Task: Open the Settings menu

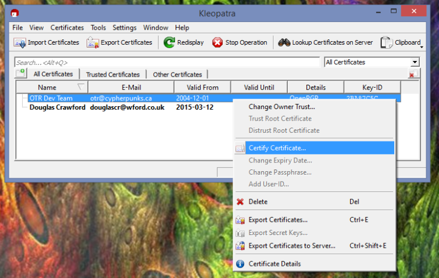Action: [124, 28]
